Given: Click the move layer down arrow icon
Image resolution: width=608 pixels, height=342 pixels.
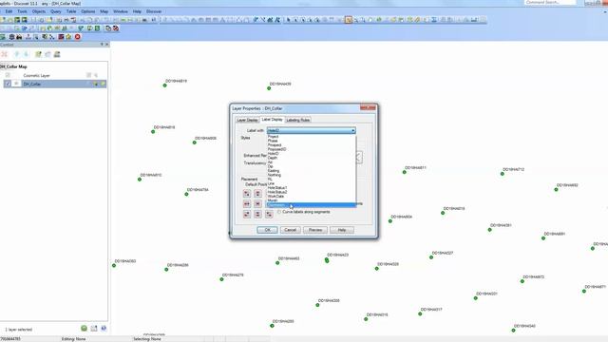Looking at the screenshot, I should [26, 54].
